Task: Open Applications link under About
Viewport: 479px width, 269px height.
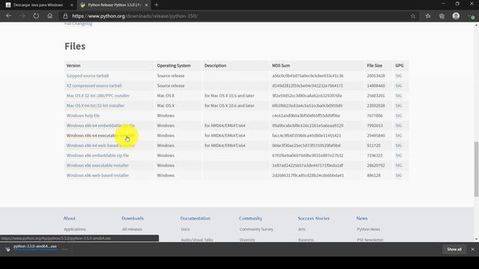Action: 75,229
